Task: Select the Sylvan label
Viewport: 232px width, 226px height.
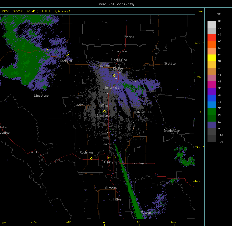Action: coord(105,66)
